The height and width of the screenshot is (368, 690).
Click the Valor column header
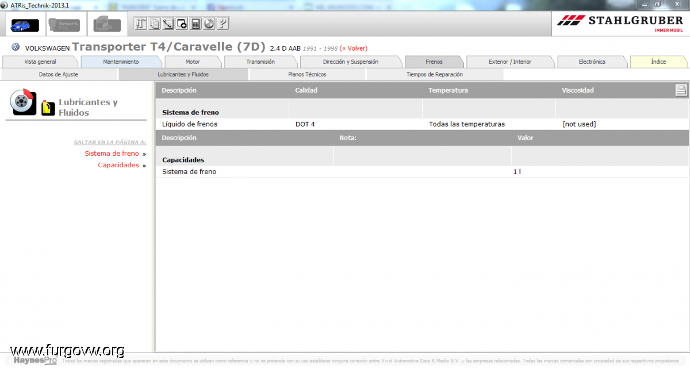[526, 138]
